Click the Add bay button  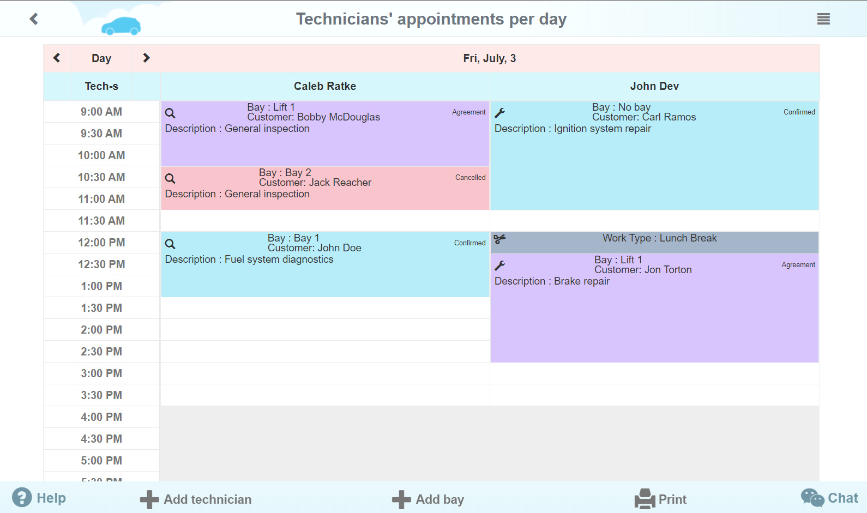coord(429,499)
